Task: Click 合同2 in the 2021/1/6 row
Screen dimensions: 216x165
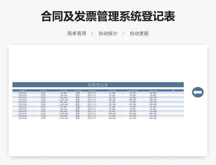Action: 43,95
